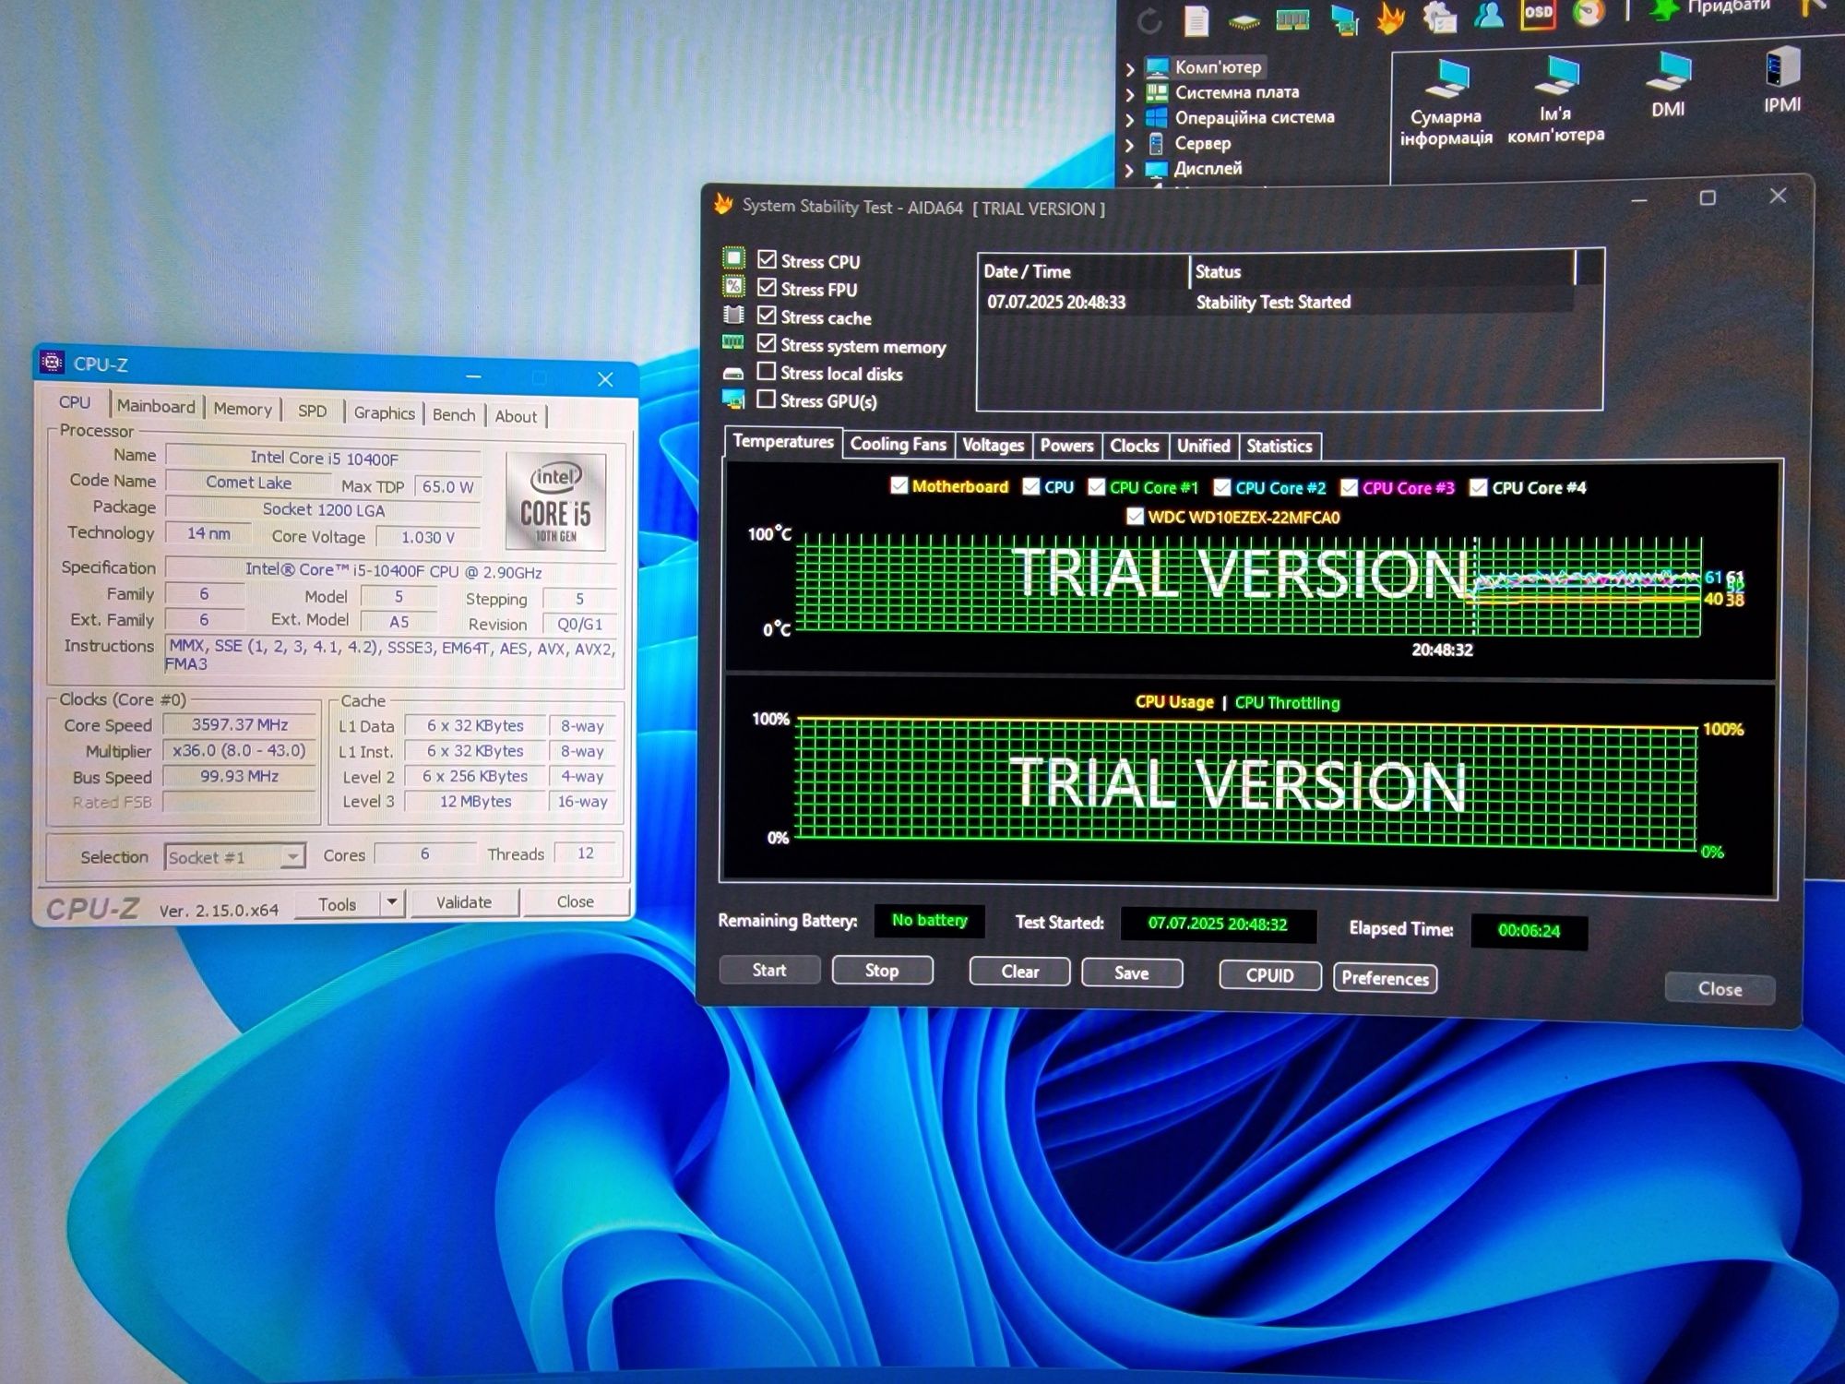1845x1384 pixels.
Task: Click the Start button in Stability Test
Action: 768,970
